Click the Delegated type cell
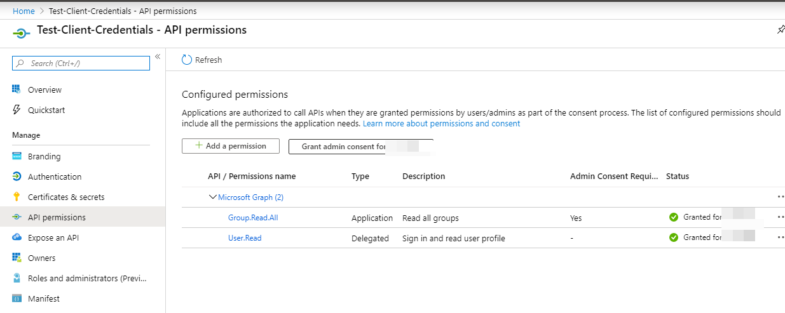This screenshot has height=313, width=785. click(x=370, y=238)
